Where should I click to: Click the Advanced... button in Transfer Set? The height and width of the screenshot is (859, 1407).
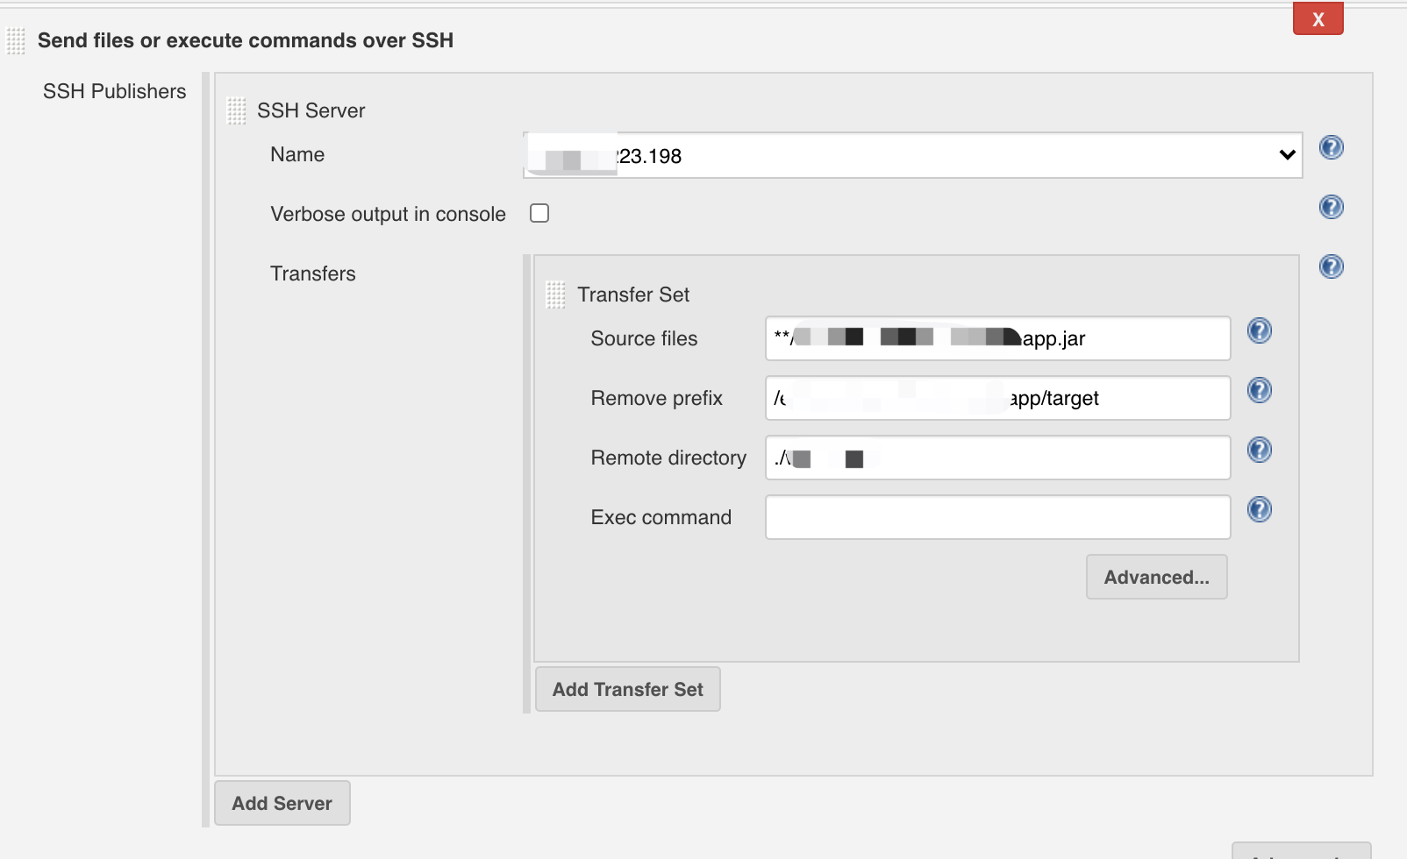coord(1156,577)
